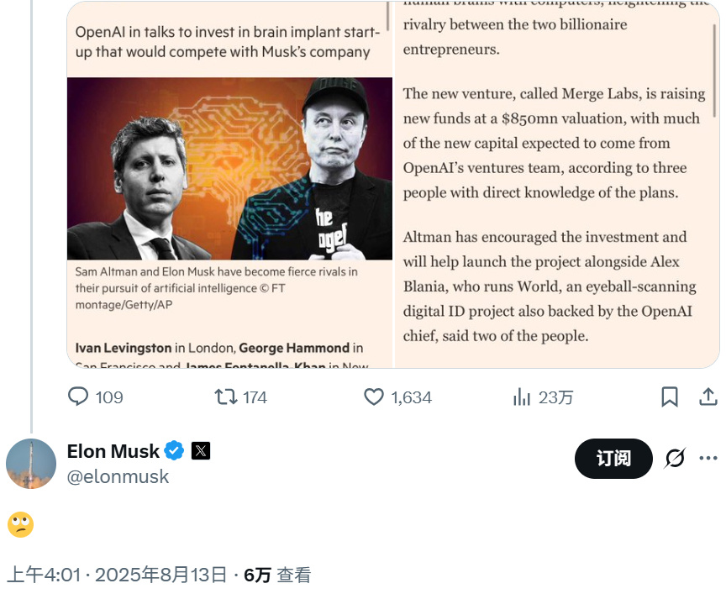The width and height of the screenshot is (726, 599).
Task: Open the share menu for the tweet
Action: point(708,396)
